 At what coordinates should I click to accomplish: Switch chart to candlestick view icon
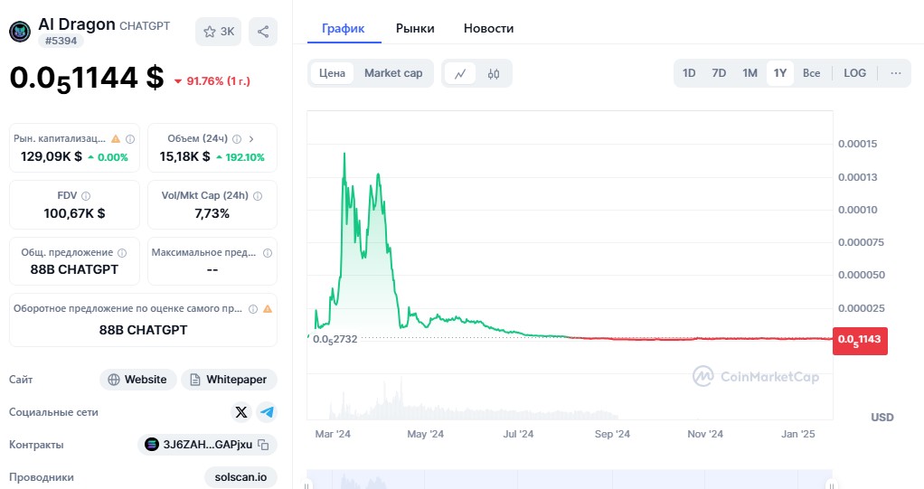click(494, 73)
